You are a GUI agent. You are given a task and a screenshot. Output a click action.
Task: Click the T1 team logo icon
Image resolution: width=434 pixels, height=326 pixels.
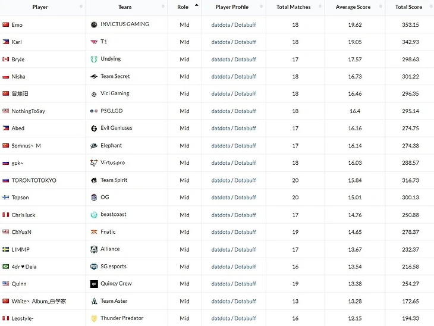click(94, 42)
